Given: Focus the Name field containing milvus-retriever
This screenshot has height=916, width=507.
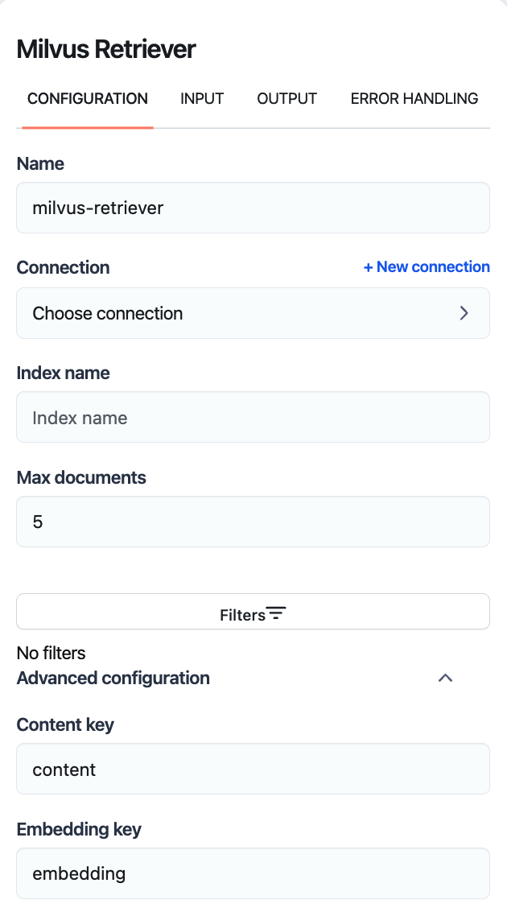Looking at the screenshot, I should click(x=253, y=208).
